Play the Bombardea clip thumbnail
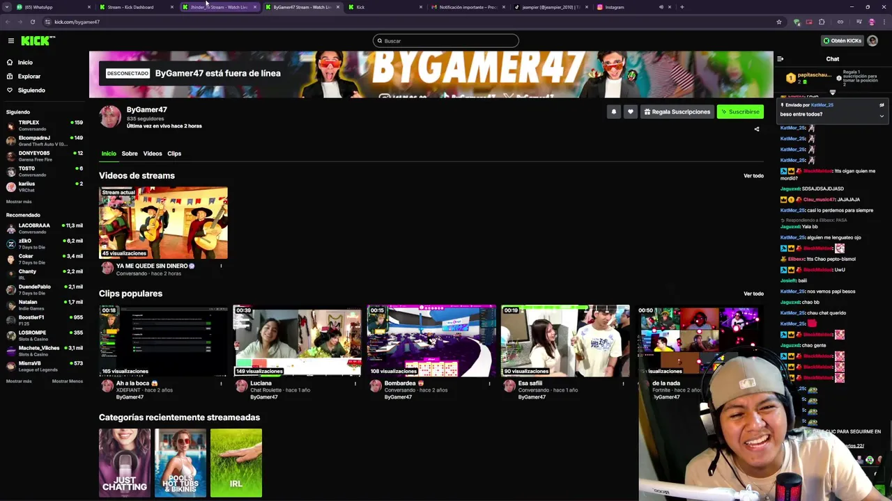892x501 pixels. 431,341
